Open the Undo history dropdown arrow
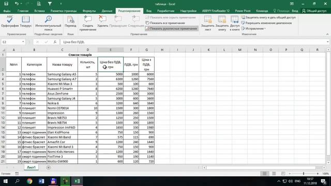Viewport: 331px width, 186px height. click(x=21, y=4)
